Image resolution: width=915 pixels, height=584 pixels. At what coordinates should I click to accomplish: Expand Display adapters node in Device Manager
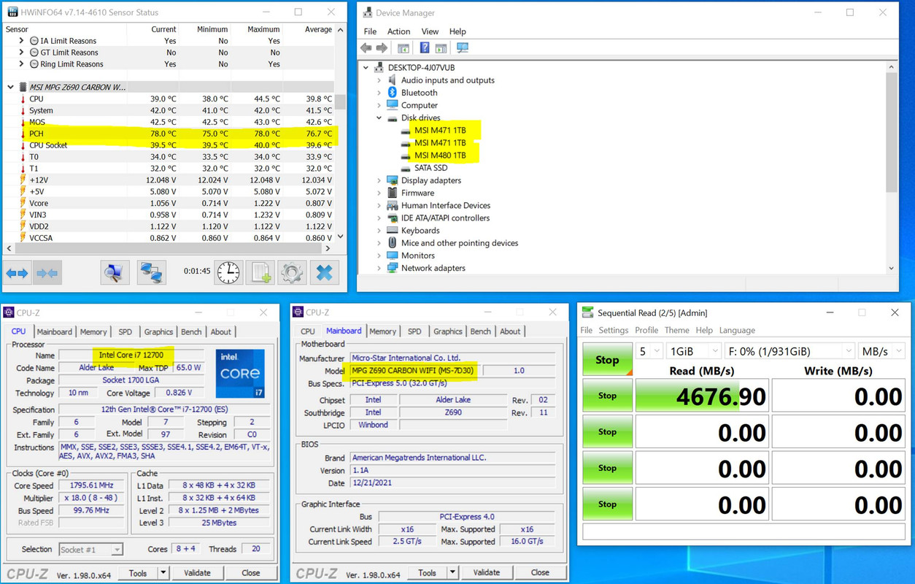tap(379, 180)
